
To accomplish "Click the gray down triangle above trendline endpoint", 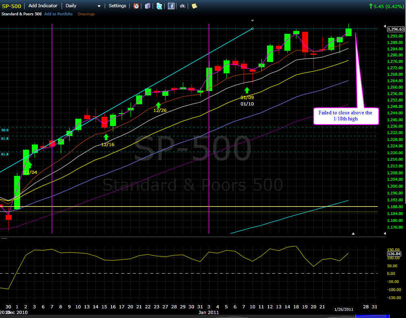I will [x=253, y=21].
